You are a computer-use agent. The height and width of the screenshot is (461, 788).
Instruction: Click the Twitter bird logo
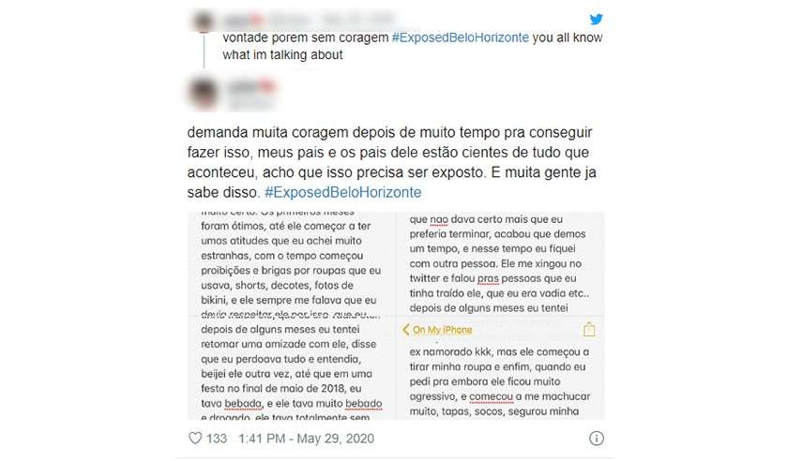pos(596,19)
